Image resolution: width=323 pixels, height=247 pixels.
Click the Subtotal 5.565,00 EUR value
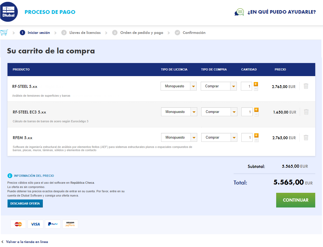[295, 166]
